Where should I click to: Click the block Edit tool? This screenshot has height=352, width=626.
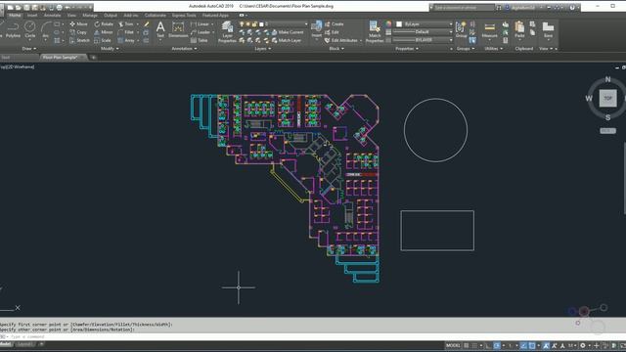pos(332,32)
